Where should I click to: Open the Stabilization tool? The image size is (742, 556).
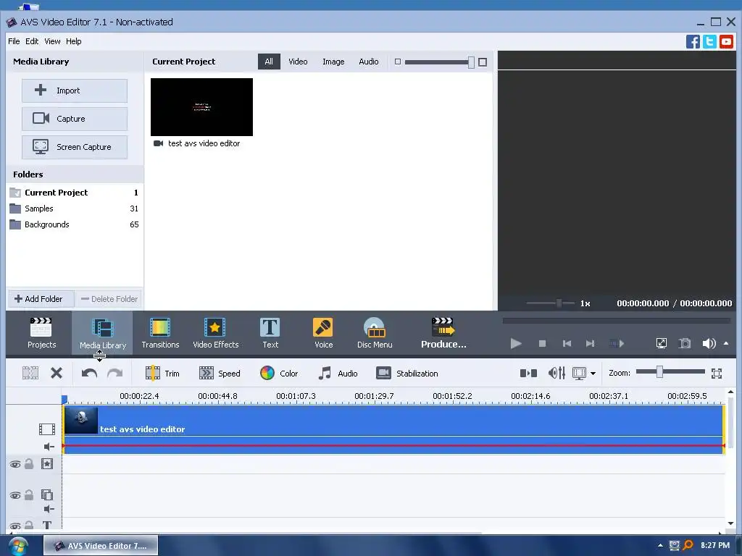click(407, 373)
